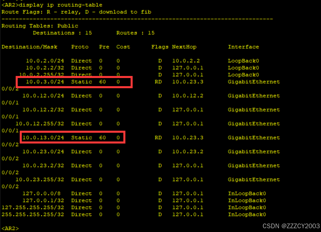The width and height of the screenshot is (321, 232).
Task: Click the 127.0.0.0/8 destination entry
Action: (43, 194)
